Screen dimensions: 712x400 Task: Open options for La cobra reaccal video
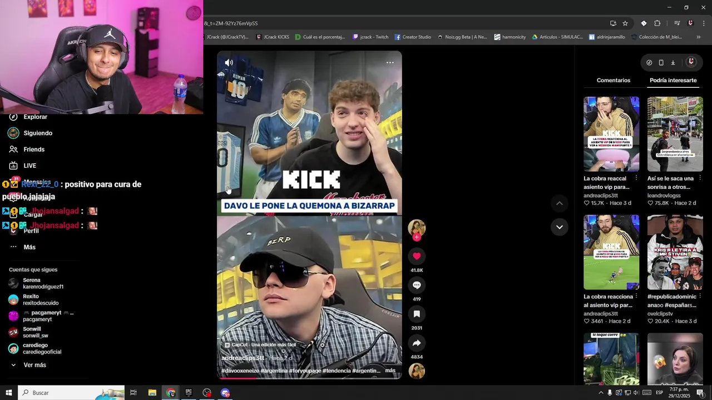636,178
